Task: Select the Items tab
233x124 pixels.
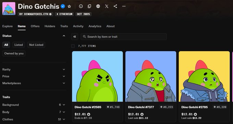Action: point(22,26)
